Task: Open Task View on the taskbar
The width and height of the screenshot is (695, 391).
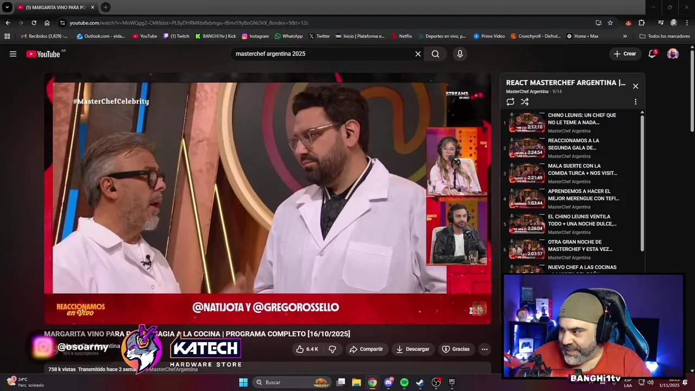Action: (x=340, y=382)
